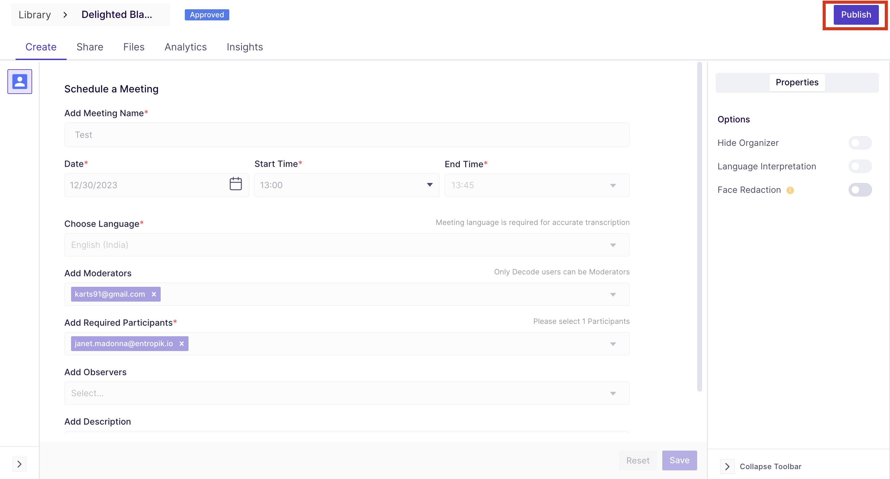Click the Publish button
Screen dimensions: 890x479
point(856,15)
